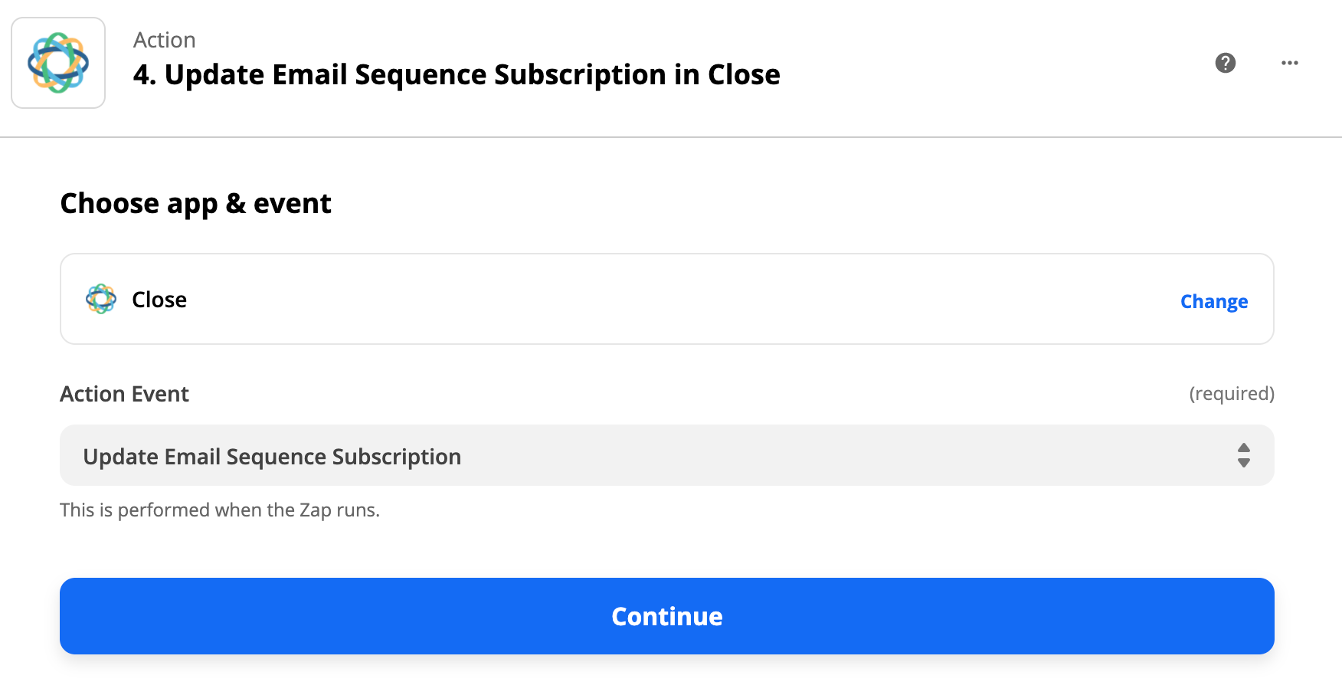
Task: Click the (required) indicator text
Action: click(x=1232, y=394)
